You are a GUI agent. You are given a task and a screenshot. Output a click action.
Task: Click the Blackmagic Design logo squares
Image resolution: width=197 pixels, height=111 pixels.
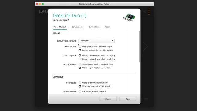coord(149,11)
